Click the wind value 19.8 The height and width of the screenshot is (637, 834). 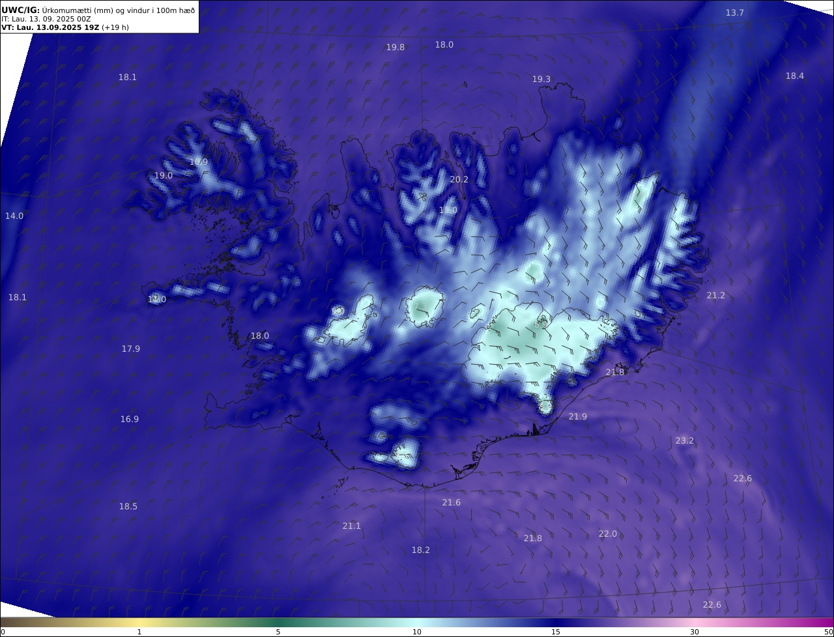pyautogui.click(x=395, y=47)
